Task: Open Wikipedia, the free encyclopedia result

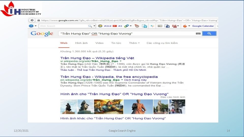Action: coord(109,77)
